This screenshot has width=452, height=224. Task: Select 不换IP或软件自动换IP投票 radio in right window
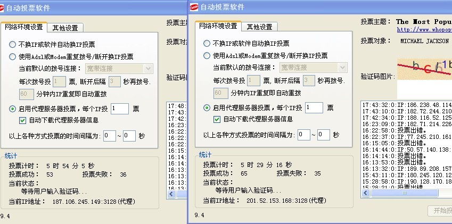tap(207, 43)
